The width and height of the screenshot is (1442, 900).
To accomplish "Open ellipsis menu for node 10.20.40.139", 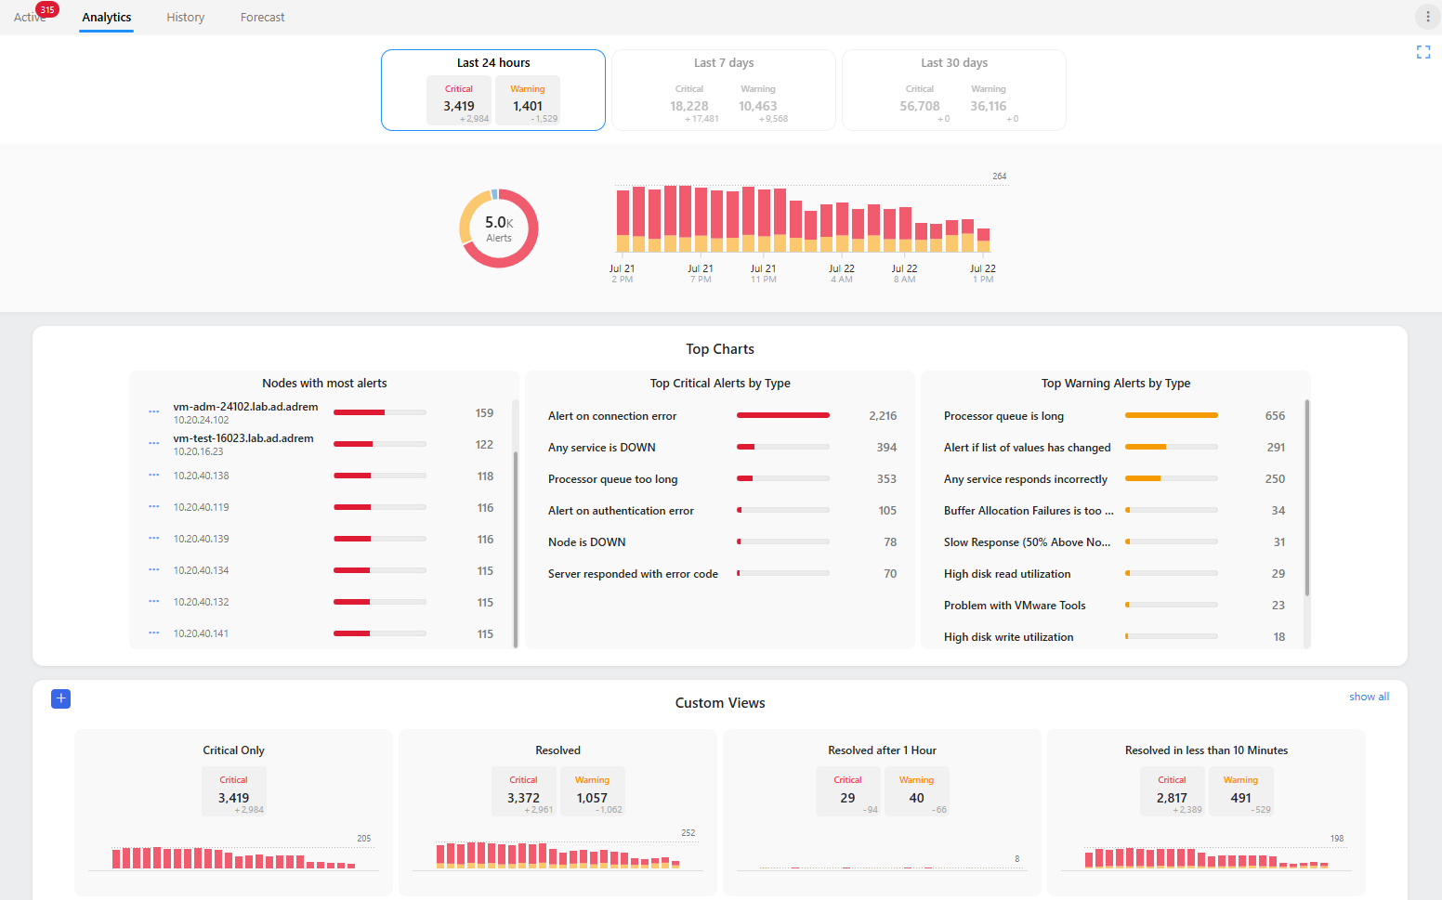I will pos(154,539).
